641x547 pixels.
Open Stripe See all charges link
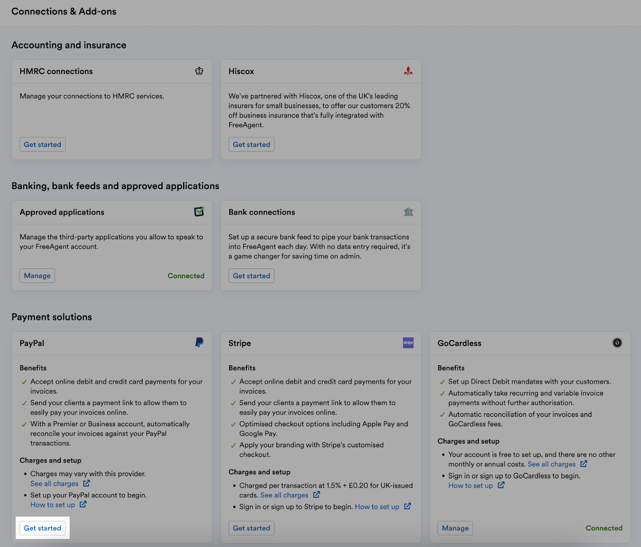click(x=284, y=495)
